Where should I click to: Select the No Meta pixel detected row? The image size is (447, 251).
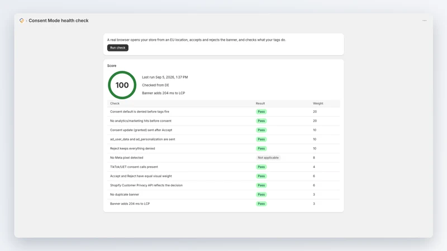(223, 158)
